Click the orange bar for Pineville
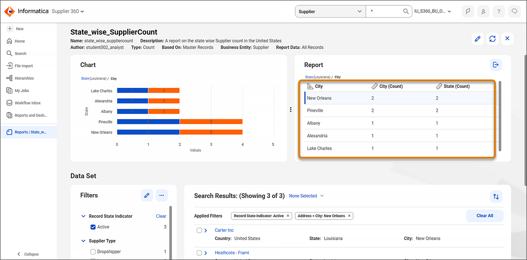This screenshot has height=260, width=527. coord(211,122)
